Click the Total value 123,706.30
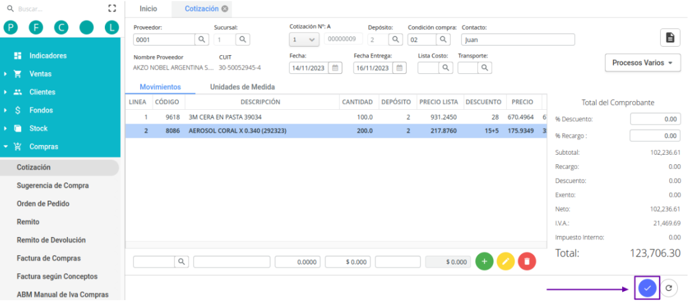Viewport: 690px width, 305px height. (655, 253)
